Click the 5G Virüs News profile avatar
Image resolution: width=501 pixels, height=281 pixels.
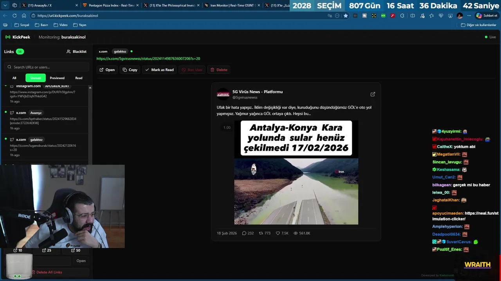pos(223,94)
